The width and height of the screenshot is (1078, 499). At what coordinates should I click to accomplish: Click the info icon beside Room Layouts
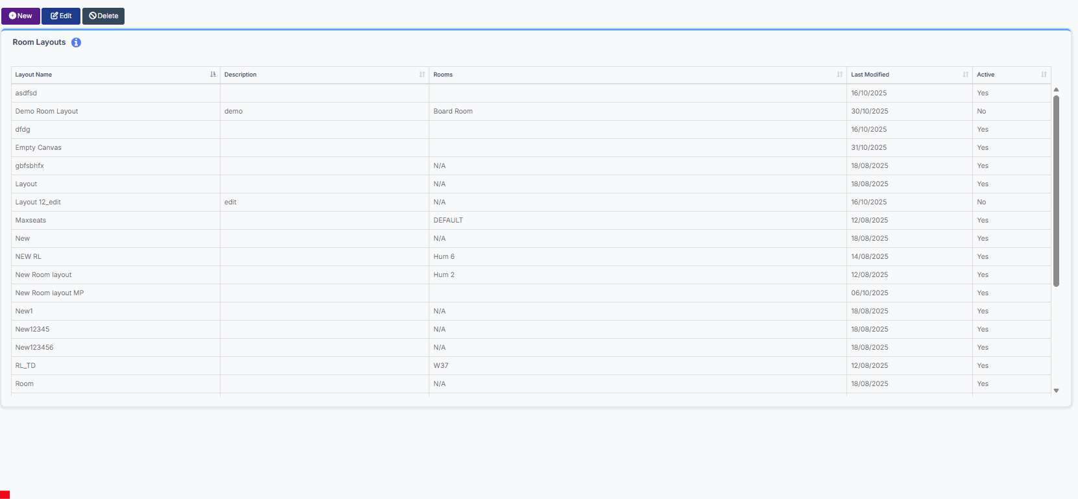(x=76, y=42)
